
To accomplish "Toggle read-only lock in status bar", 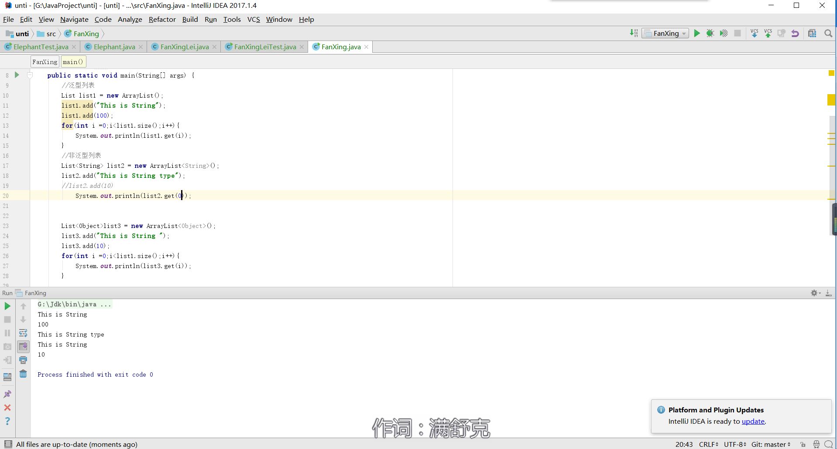I will (803, 445).
